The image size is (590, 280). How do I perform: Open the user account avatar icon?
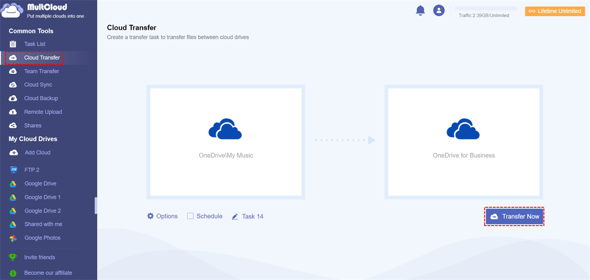(439, 10)
